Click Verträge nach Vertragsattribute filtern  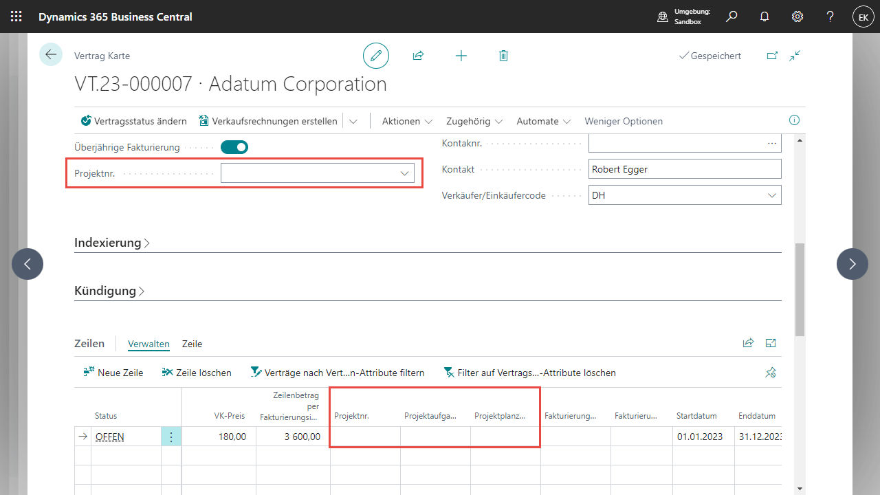pyautogui.click(x=338, y=373)
